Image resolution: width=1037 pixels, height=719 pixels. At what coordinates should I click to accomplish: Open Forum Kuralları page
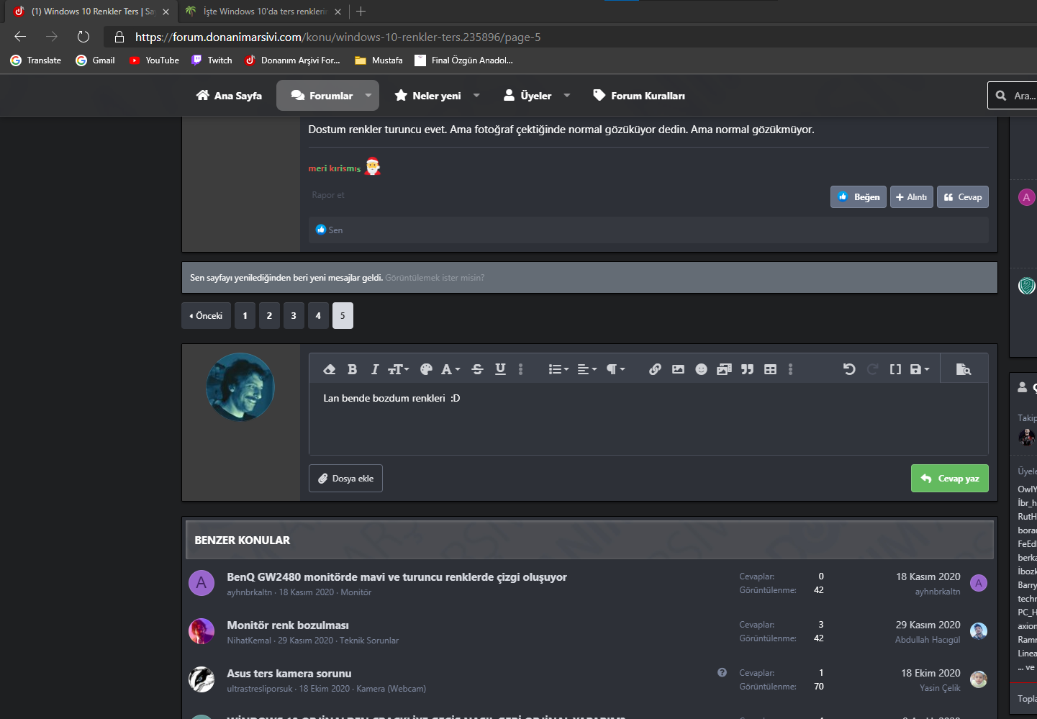pyautogui.click(x=639, y=96)
